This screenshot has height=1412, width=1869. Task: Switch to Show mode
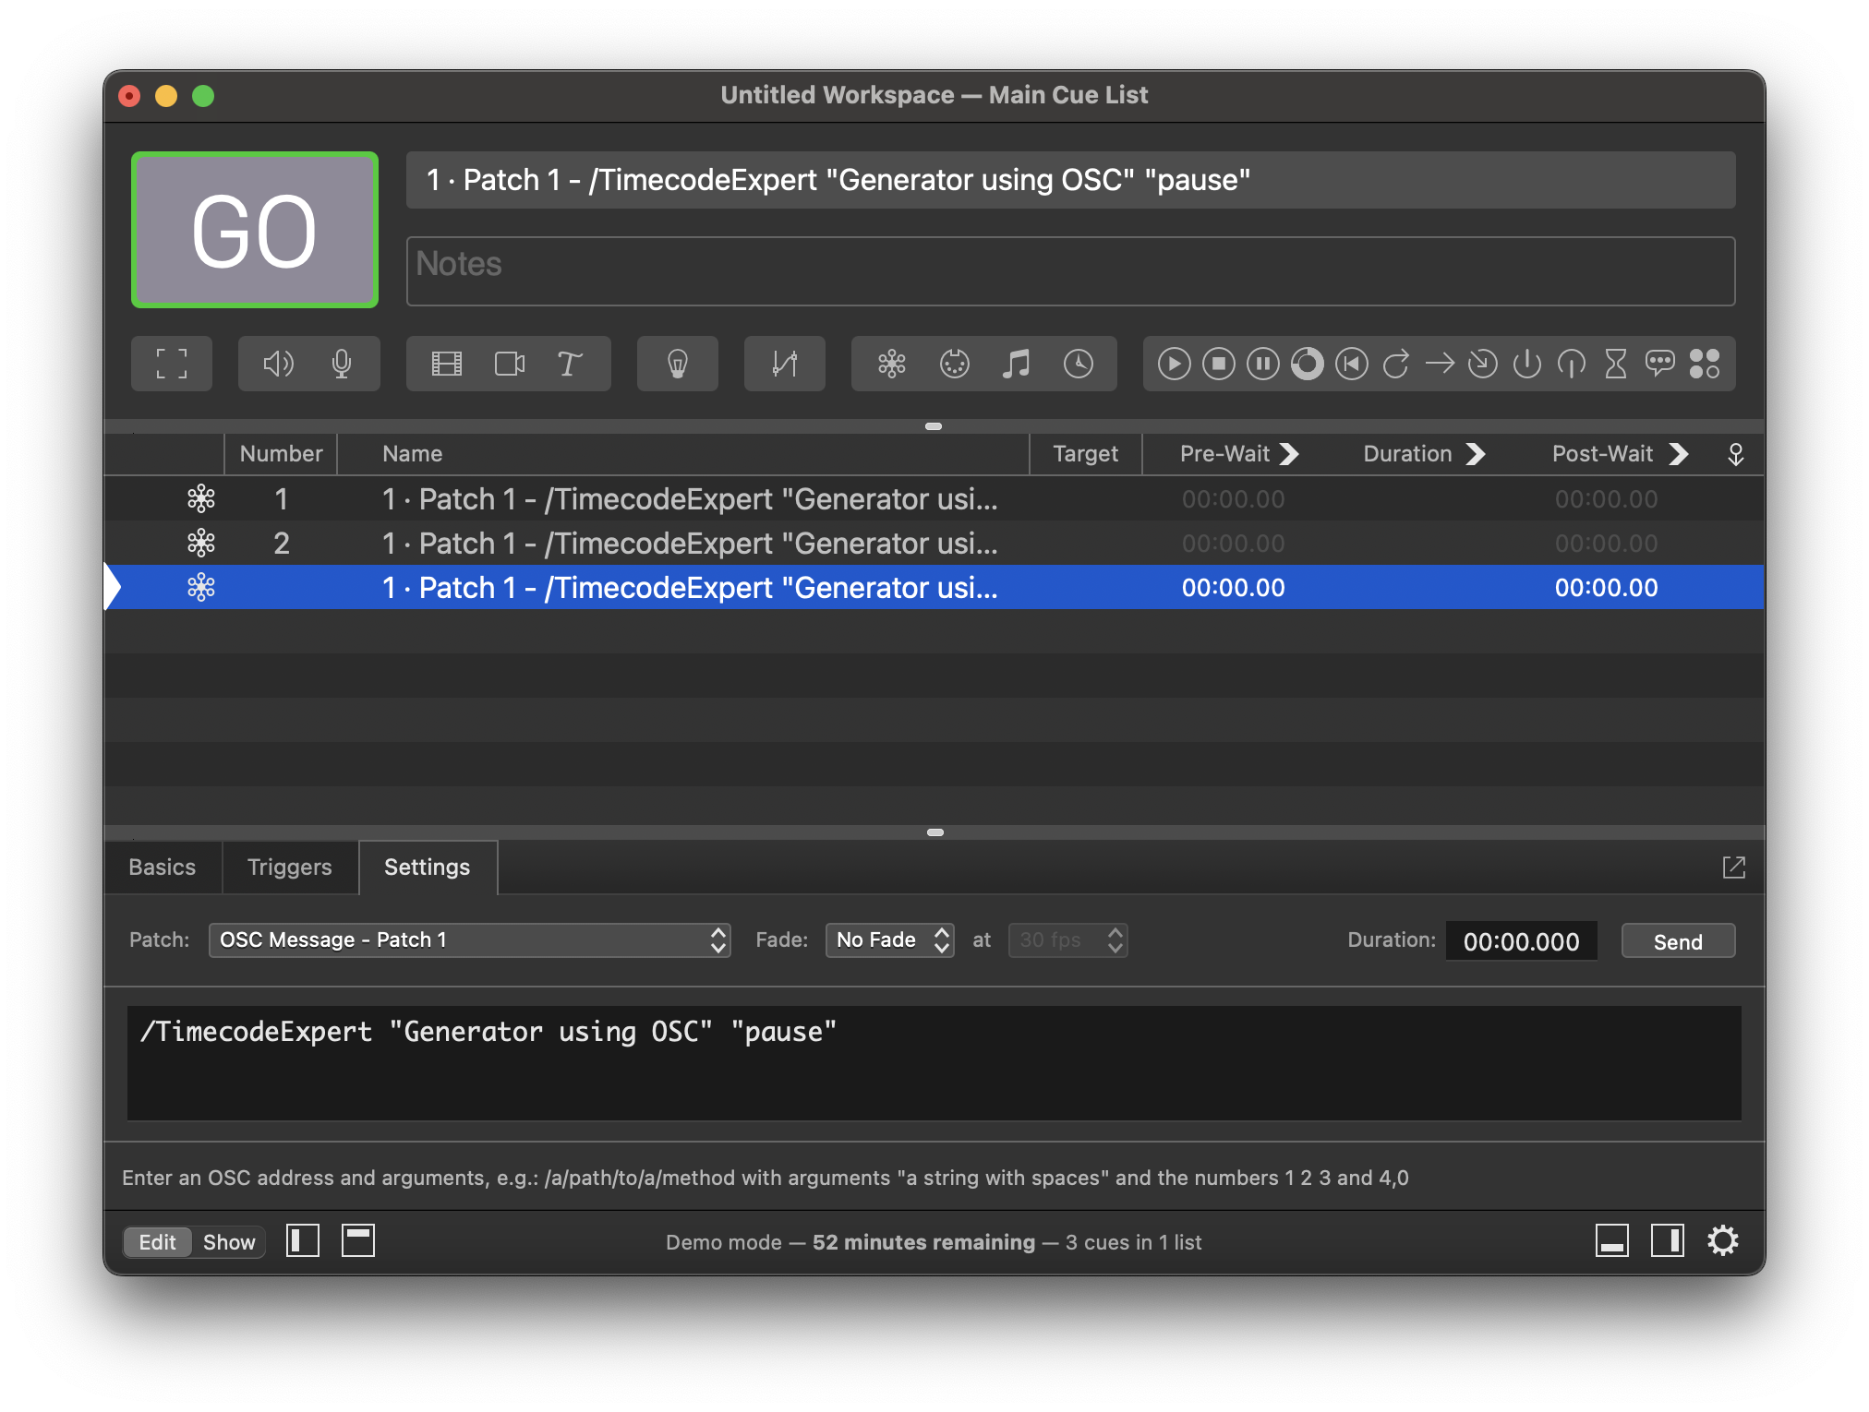pyautogui.click(x=228, y=1242)
